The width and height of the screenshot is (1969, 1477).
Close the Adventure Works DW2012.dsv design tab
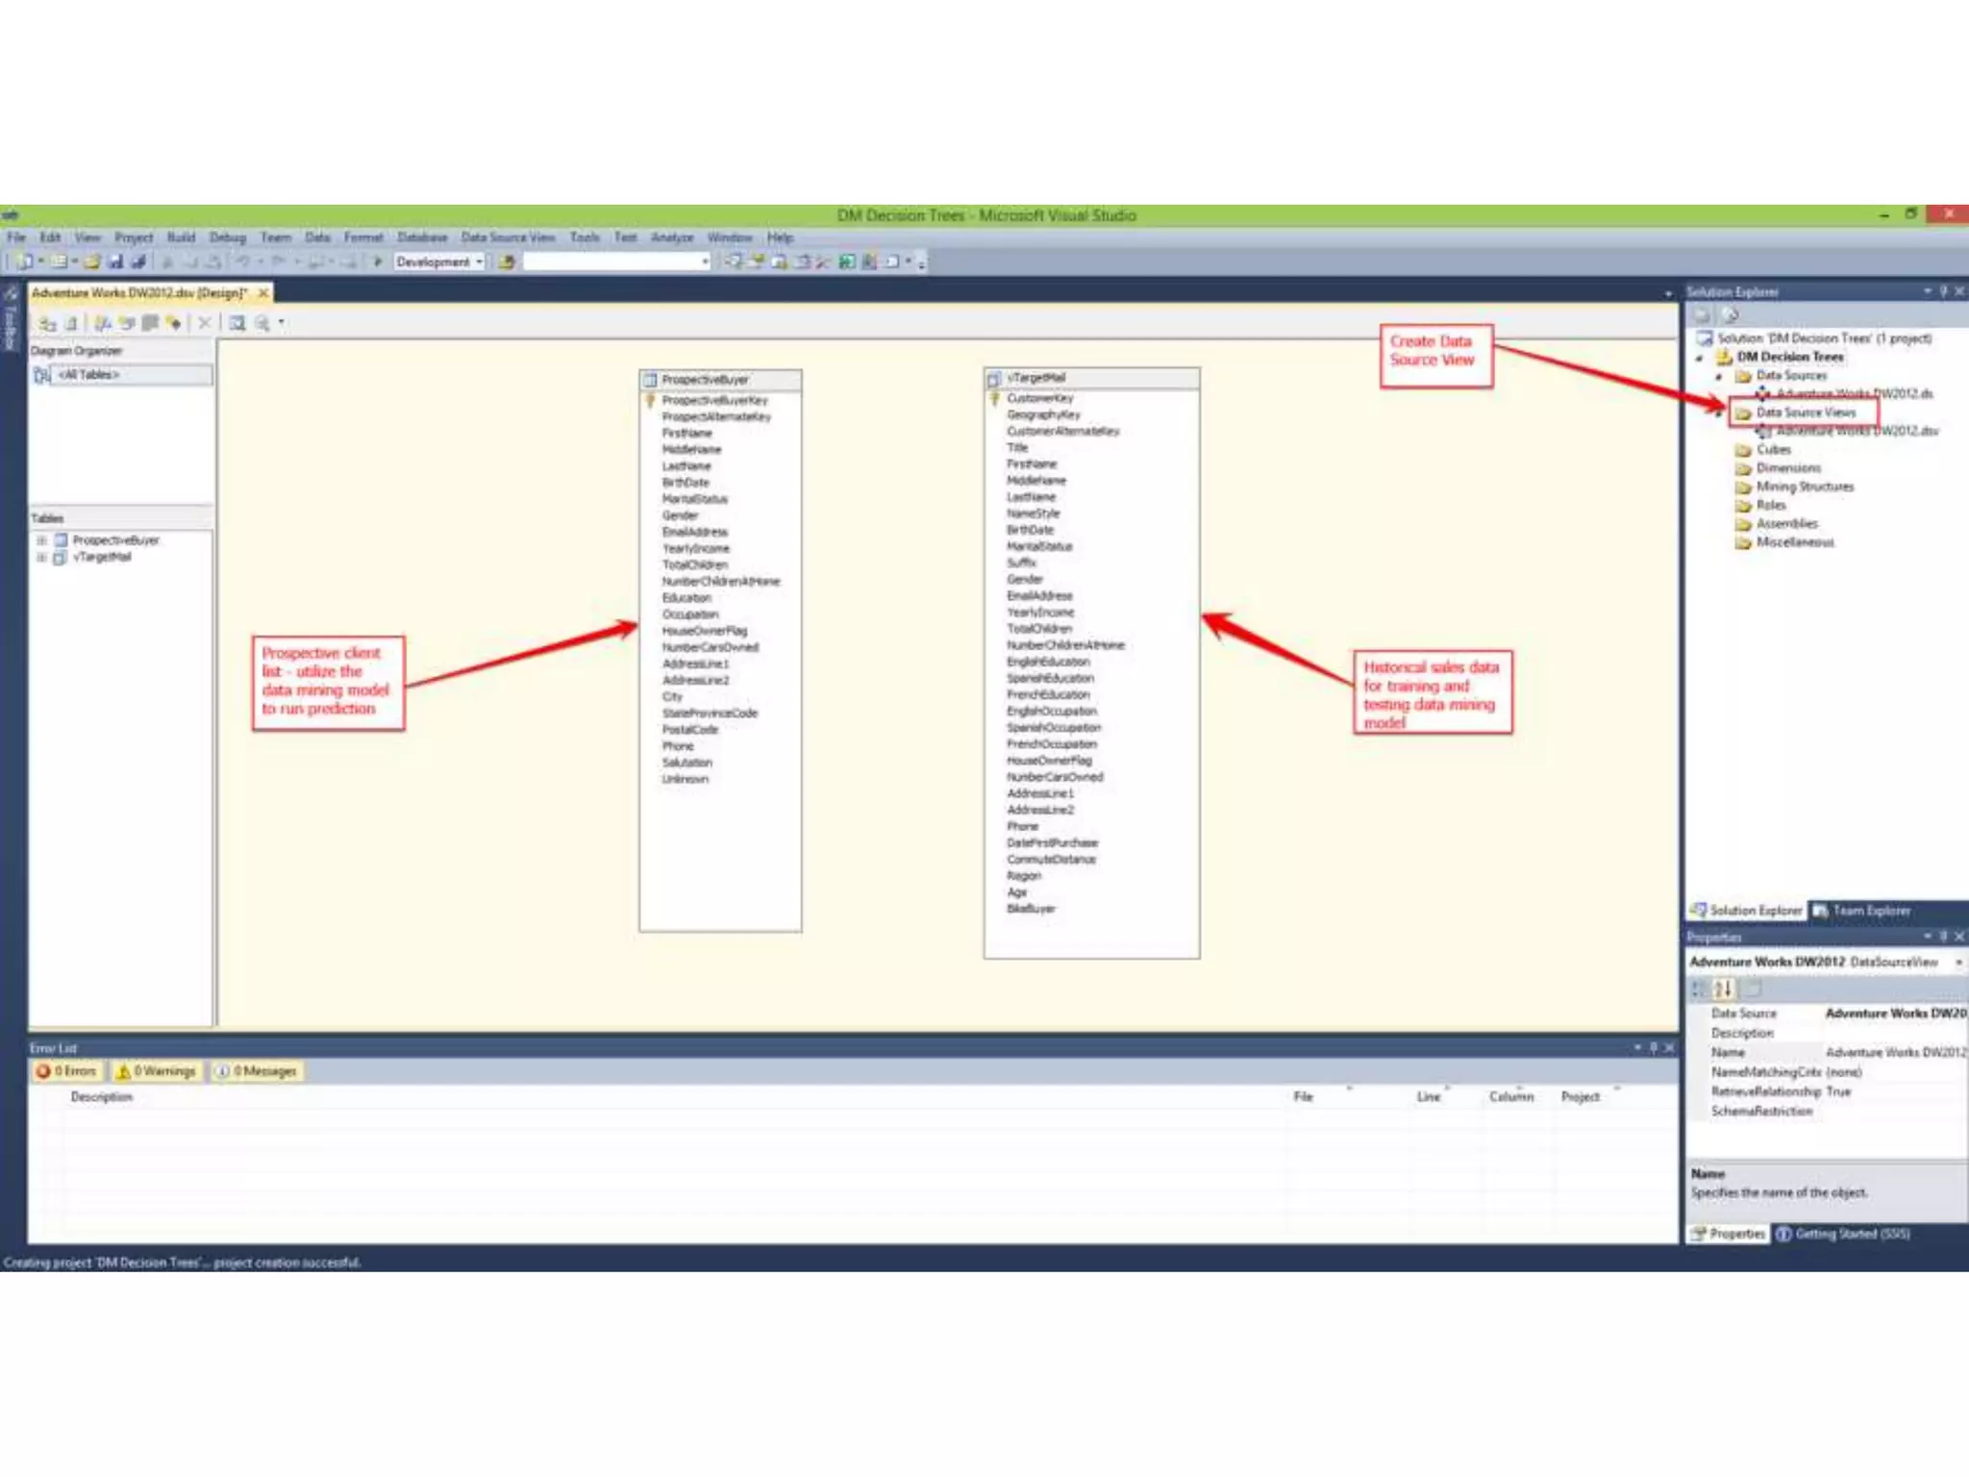263,292
